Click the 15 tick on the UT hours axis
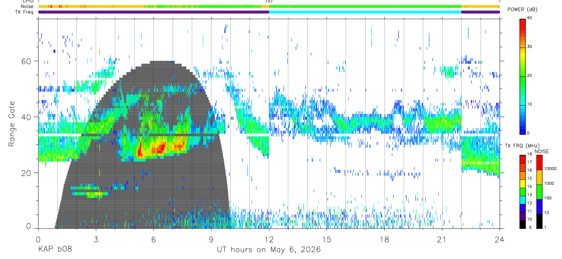562x259 pixels. click(326, 239)
